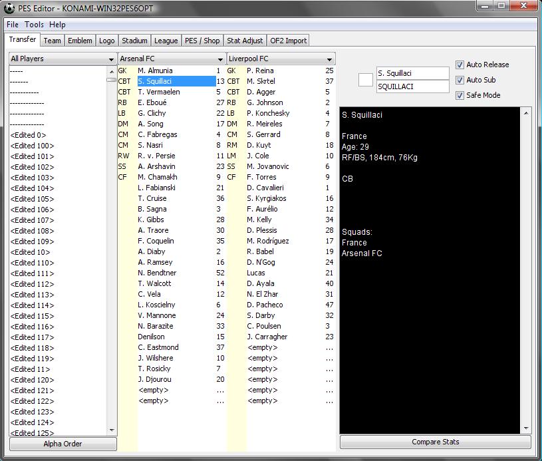Select D. Kuyt in Liverpool list
The image size is (542, 461).
tap(281, 145)
